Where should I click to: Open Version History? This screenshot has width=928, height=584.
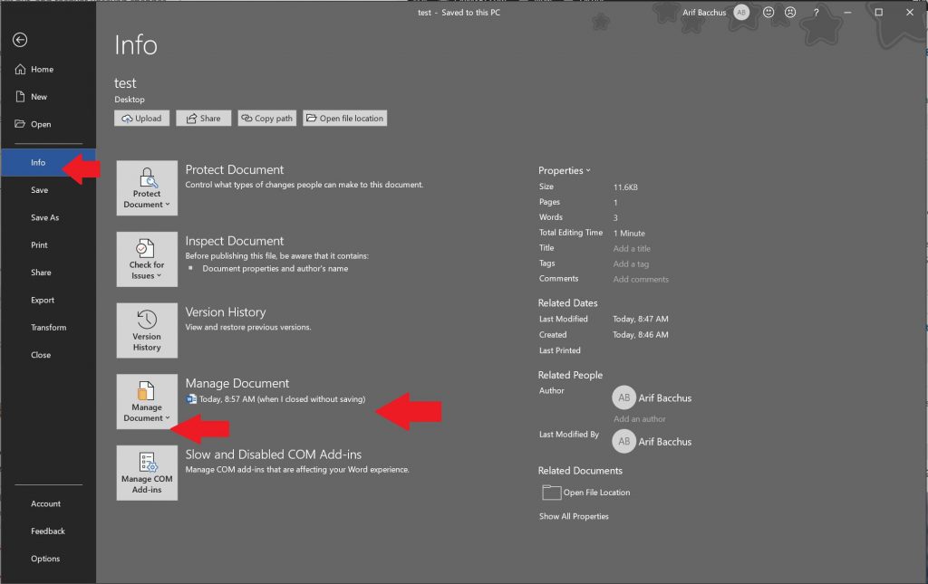[x=146, y=328]
